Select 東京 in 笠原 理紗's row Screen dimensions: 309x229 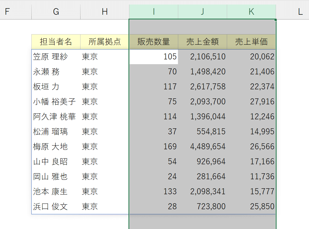(x=105, y=57)
